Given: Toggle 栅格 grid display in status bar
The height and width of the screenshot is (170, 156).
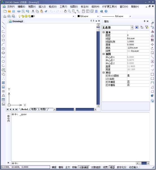Looking at the screenshot, I should pyautogui.click(x=61, y=167).
